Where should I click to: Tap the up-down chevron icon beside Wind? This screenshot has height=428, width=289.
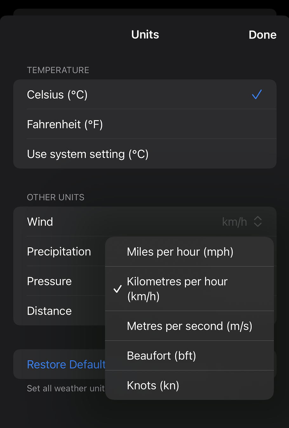click(258, 222)
